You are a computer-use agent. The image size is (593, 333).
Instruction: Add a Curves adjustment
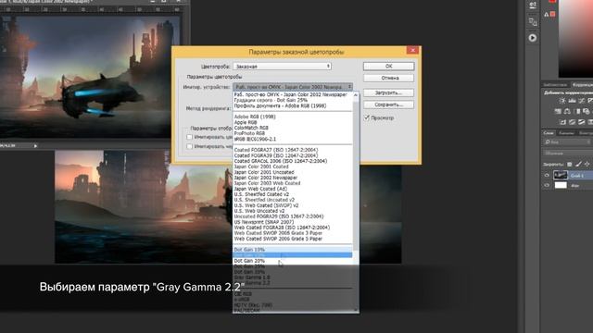(581, 101)
